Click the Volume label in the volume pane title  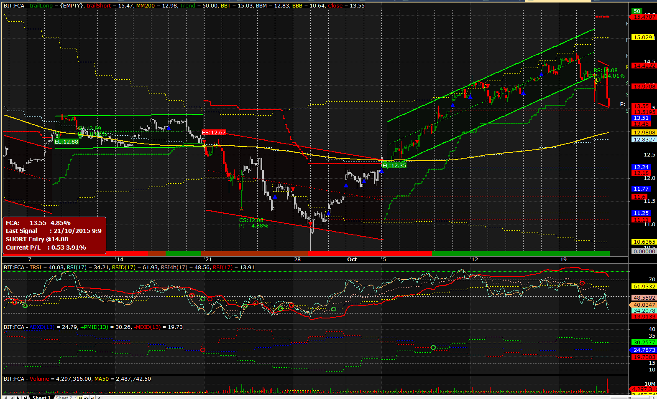(x=39, y=379)
